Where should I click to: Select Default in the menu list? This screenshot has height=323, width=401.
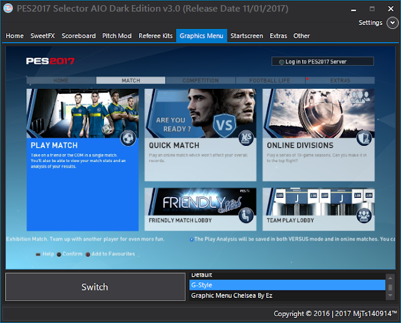[287, 275]
